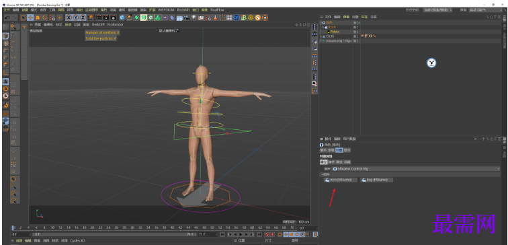Toggle visibility dots of Root object

pos(357,27)
